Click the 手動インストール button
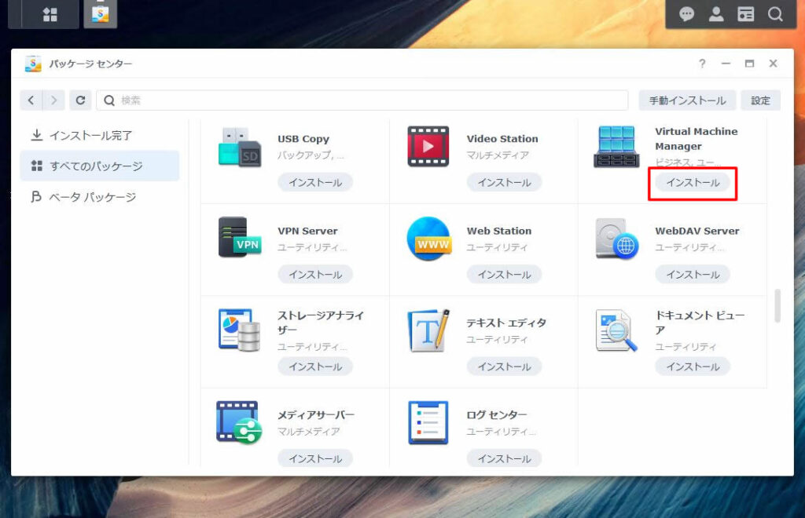Image resolution: width=805 pixels, height=518 pixels. click(687, 100)
